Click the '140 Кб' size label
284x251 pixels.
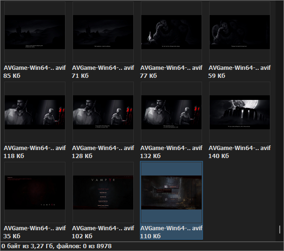(219, 156)
